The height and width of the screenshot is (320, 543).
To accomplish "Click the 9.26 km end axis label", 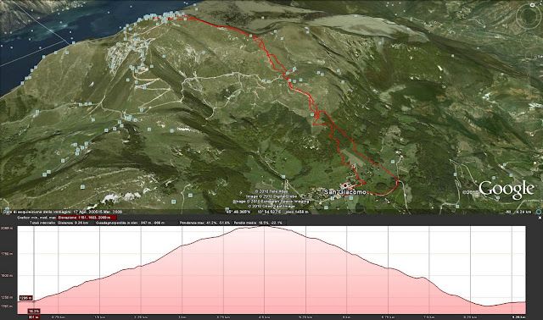I will pyautogui.click(x=519, y=317).
